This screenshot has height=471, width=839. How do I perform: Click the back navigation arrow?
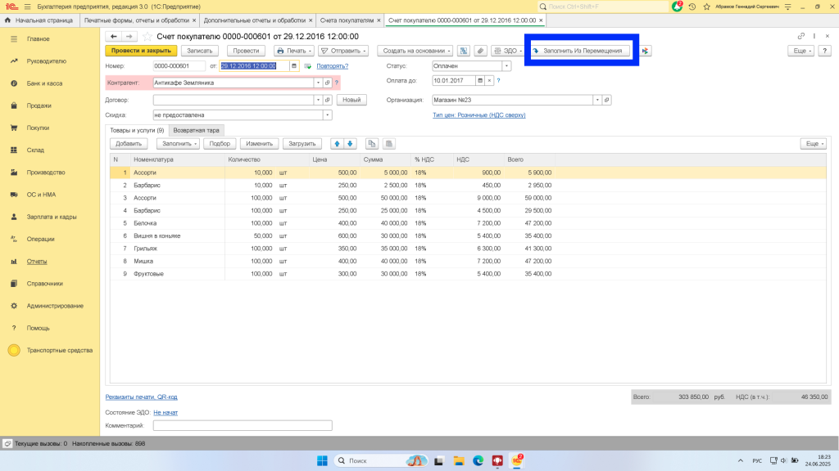click(113, 36)
